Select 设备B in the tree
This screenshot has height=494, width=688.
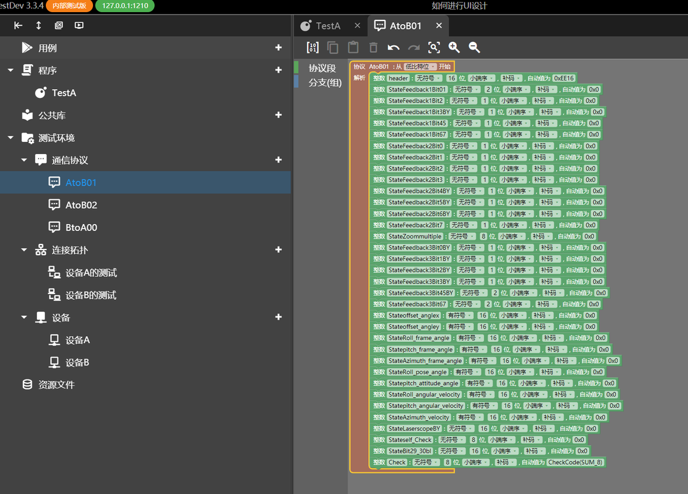(77, 362)
